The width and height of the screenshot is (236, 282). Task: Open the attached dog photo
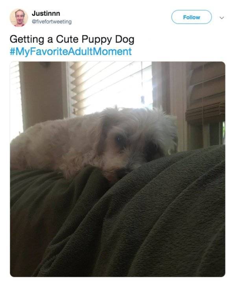pos(118,169)
